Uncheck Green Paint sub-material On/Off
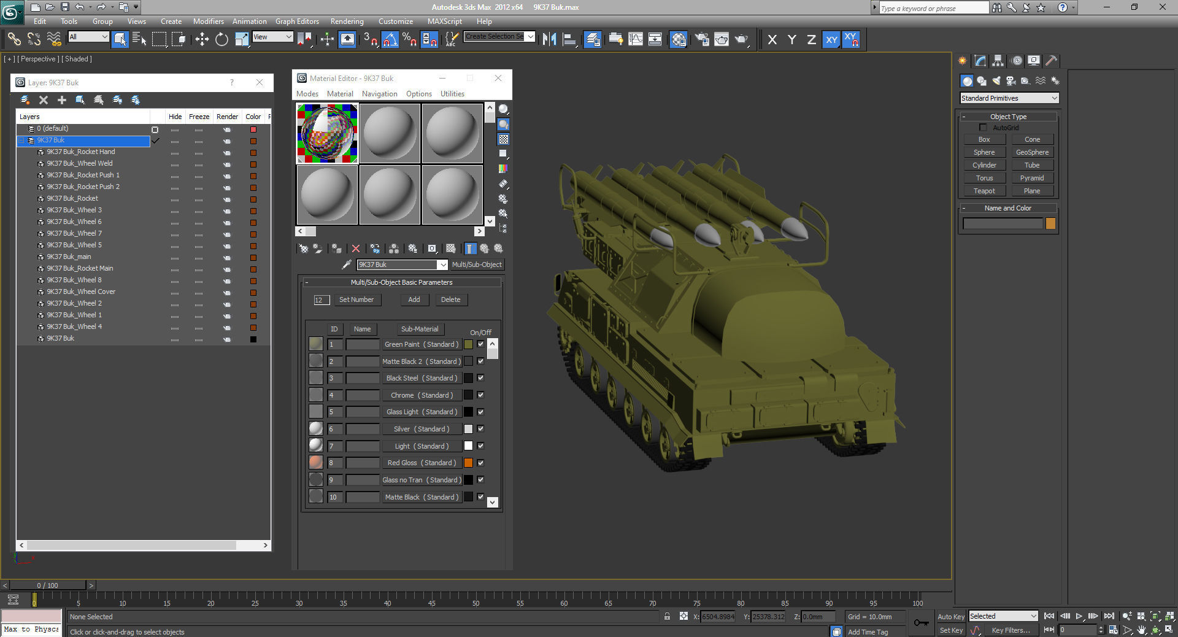This screenshot has width=1178, height=637. (480, 344)
